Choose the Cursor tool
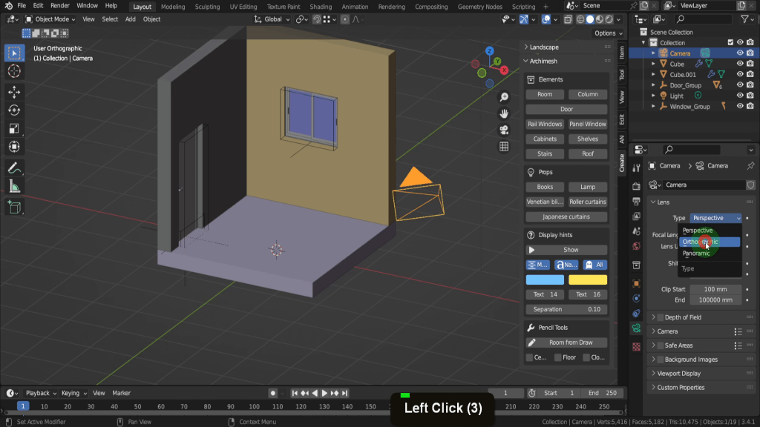760x427 pixels. [14, 71]
